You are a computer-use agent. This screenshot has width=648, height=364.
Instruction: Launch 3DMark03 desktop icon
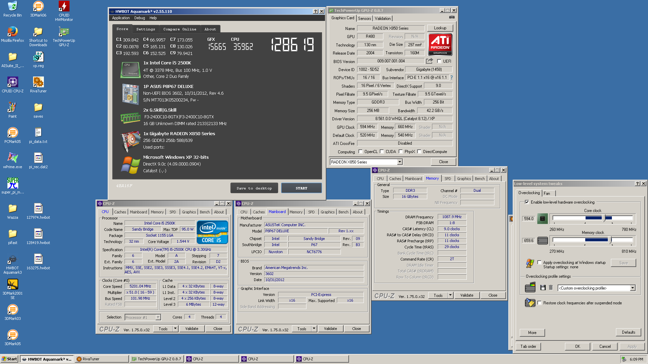(12, 312)
